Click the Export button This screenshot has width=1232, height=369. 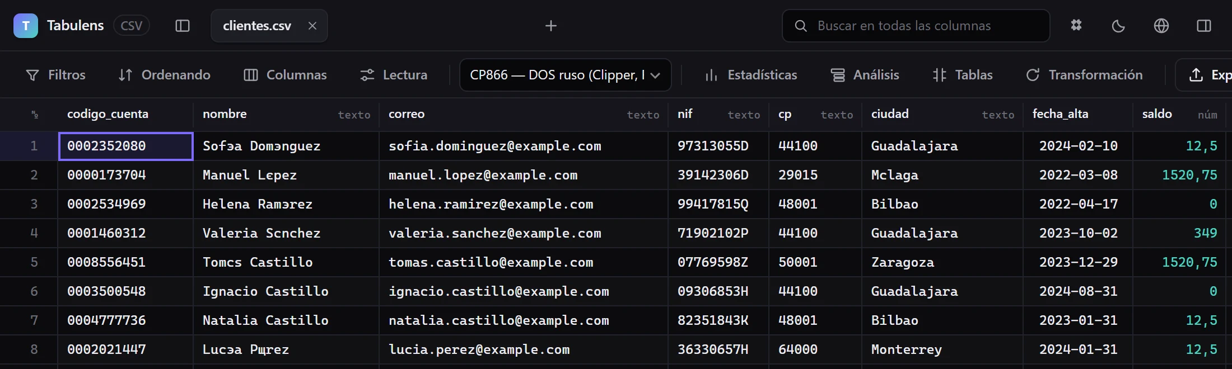(1204, 75)
